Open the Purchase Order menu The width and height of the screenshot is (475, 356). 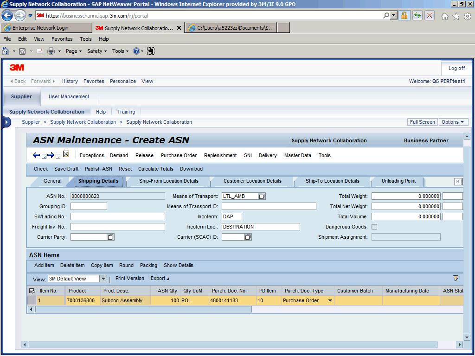click(x=179, y=155)
